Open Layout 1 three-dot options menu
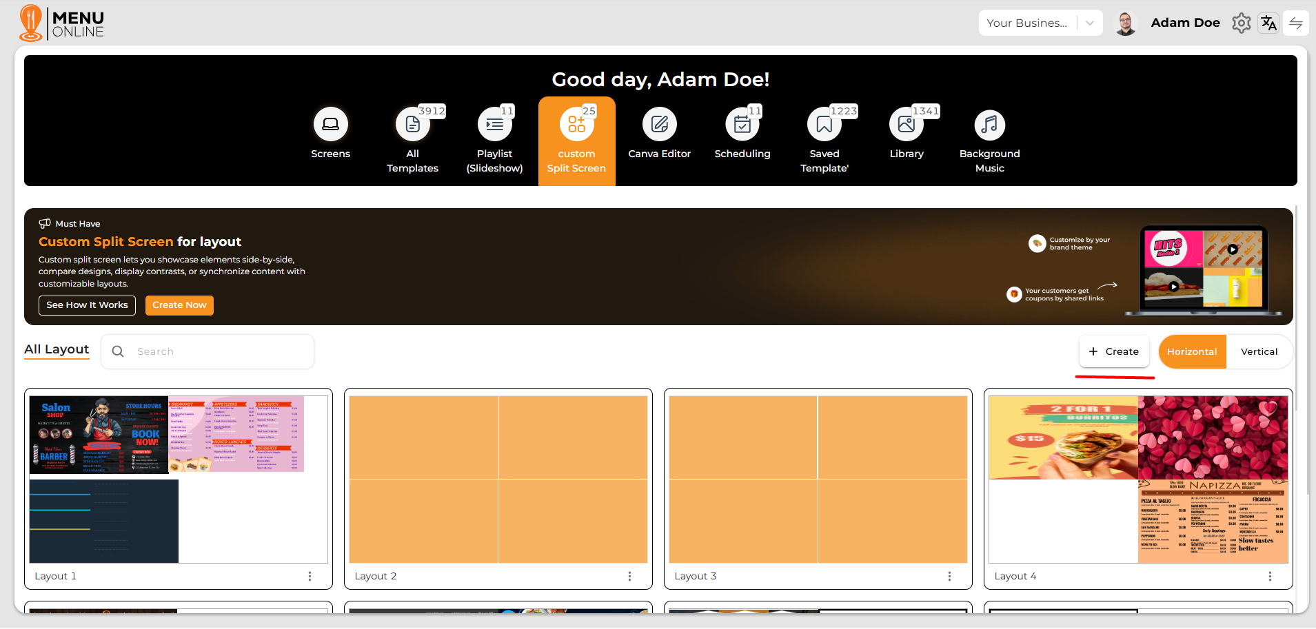The width and height of the screenshot is (1316, 629). [x=310, y=576]
